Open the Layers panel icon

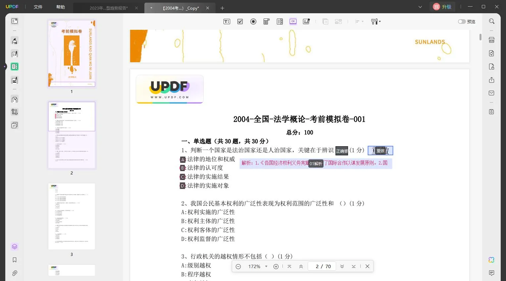click(15, 247)
